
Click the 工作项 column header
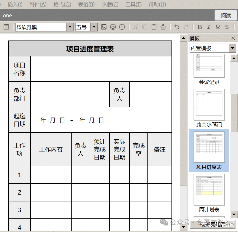[20, 149]
